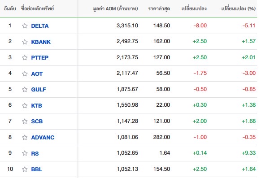Toggle the favorite star for KBANK
This screenshot has height=178, width=266.
25,42
